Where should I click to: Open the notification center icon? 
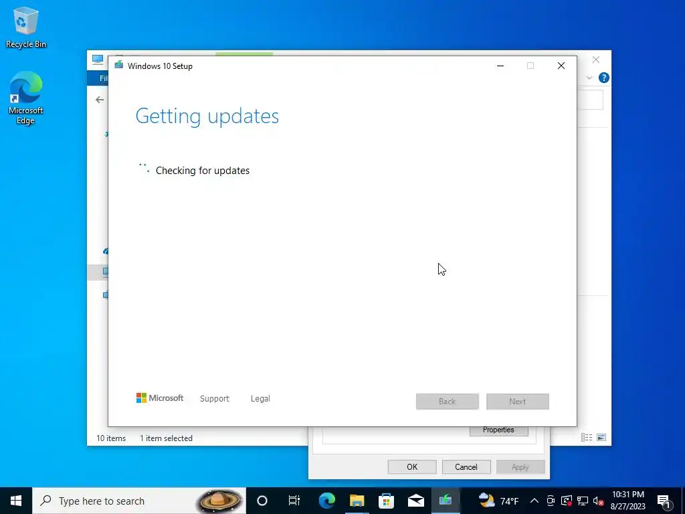664,501
